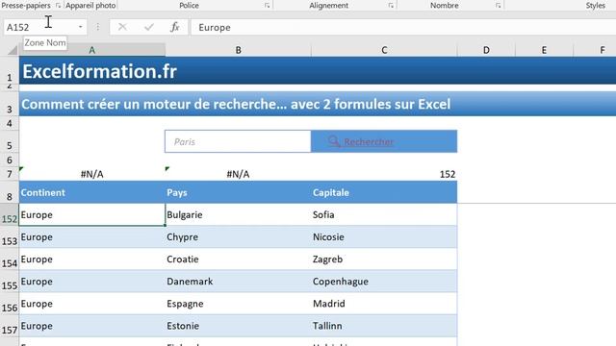This screenshot has width=616, height=346.
Task: Select row 5 header
Action: tap(10, 141)
